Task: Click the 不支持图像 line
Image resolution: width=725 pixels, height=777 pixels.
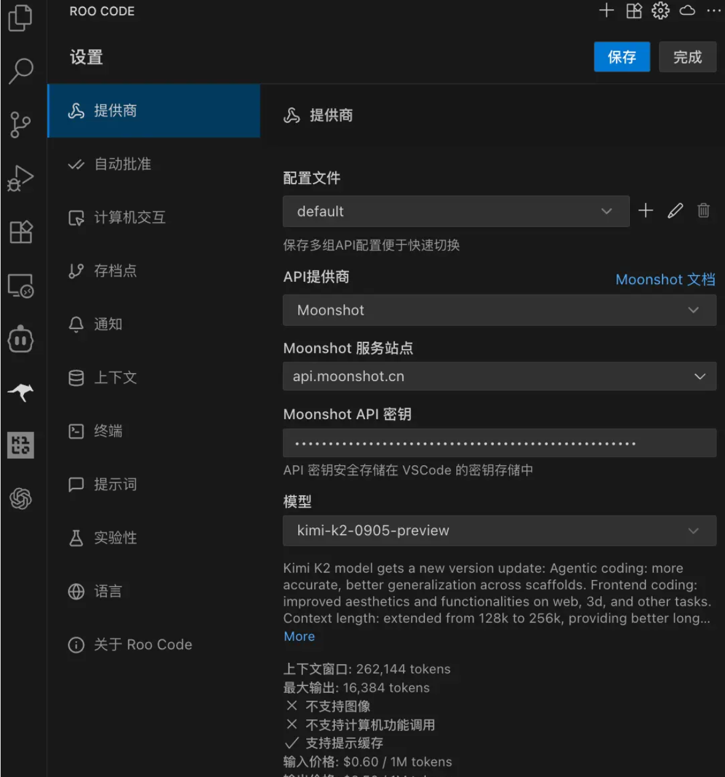Action: (328, 706)
